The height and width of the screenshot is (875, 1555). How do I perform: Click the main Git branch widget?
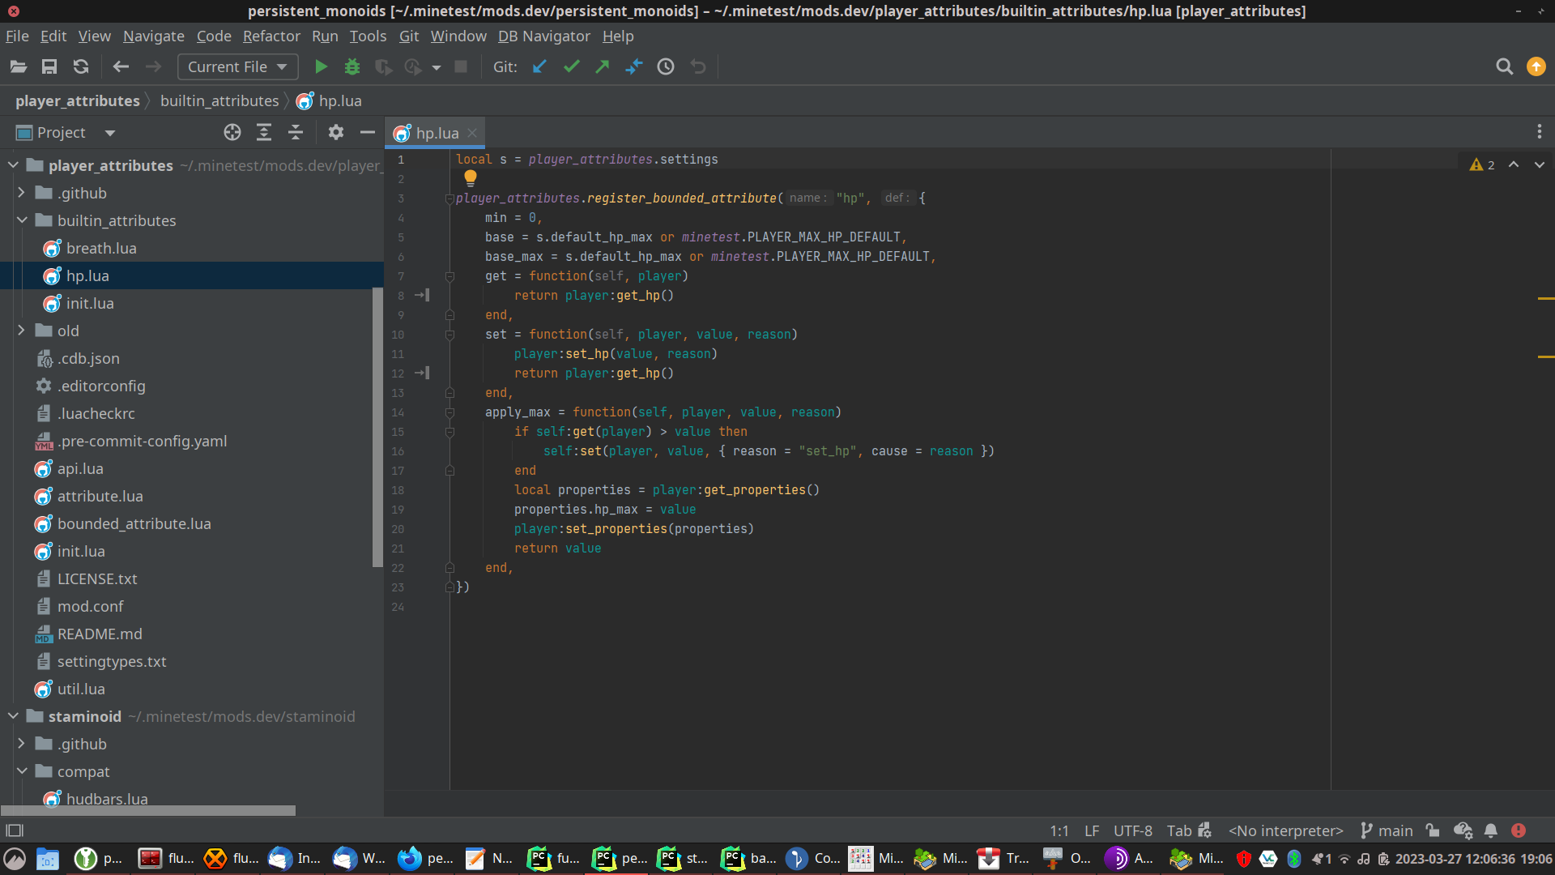pos(1387,830)
